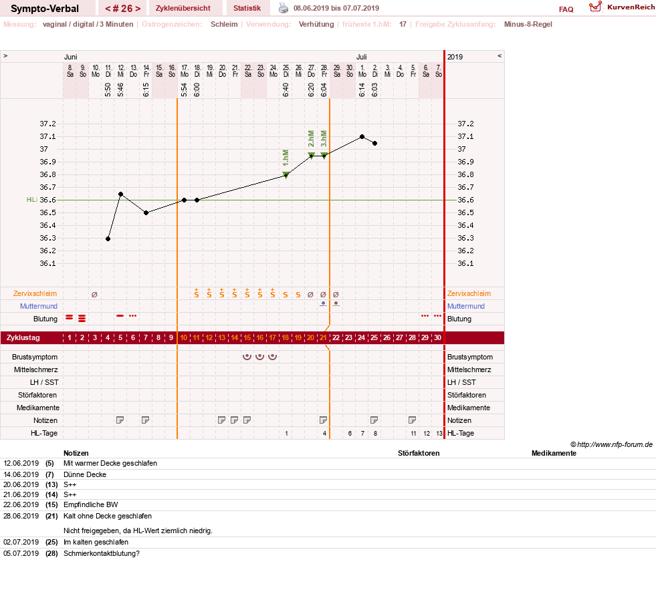Open note icon on cycle day 5

click(120, 420)
